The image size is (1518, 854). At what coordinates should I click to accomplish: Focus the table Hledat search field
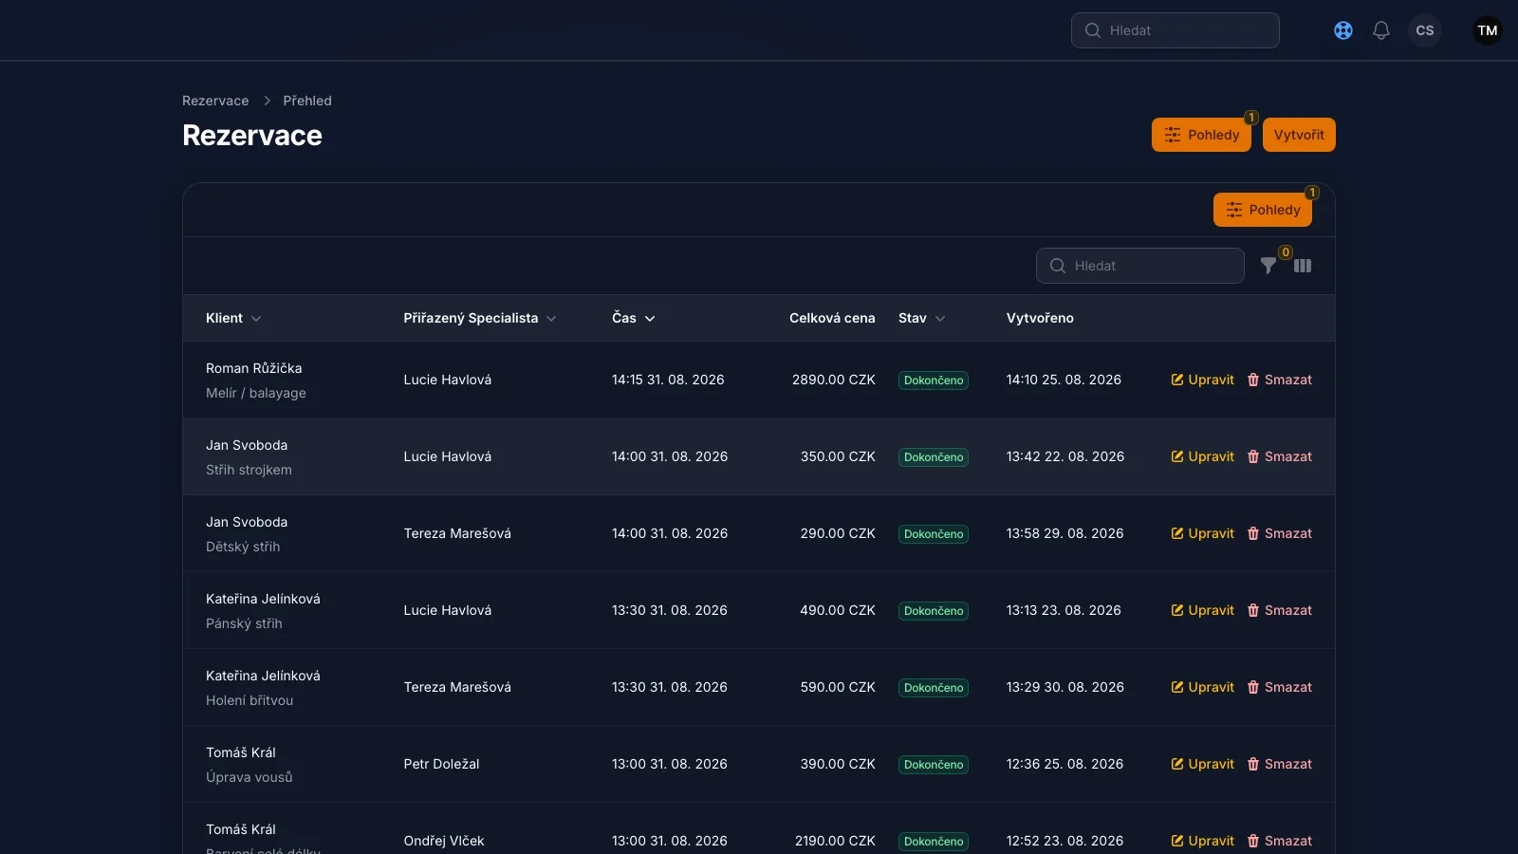[1140, 266]
